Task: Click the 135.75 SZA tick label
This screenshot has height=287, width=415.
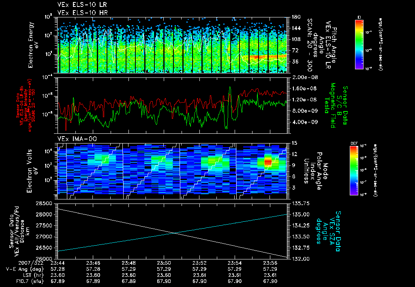Action: pos(301,203)
